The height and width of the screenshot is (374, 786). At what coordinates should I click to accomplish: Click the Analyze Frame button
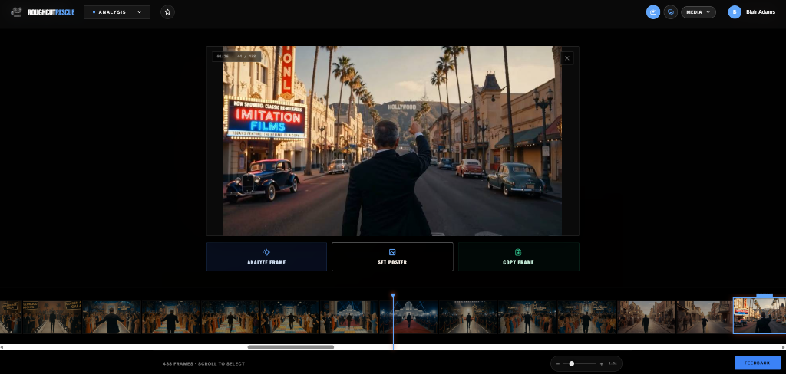(x=266, y=257)
